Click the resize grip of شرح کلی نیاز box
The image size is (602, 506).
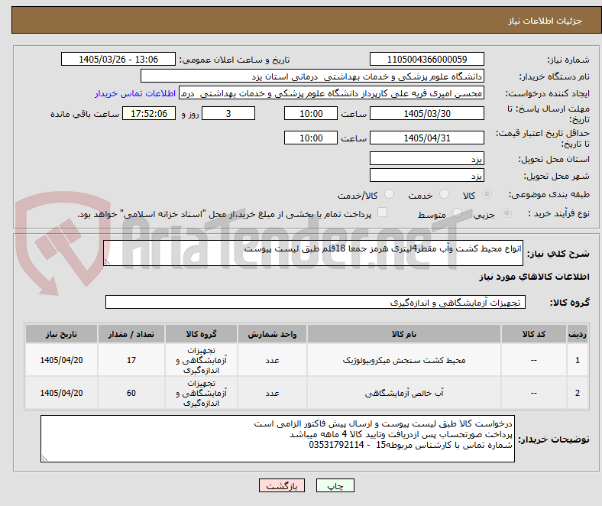point(107,261)
